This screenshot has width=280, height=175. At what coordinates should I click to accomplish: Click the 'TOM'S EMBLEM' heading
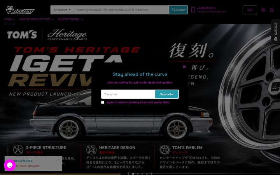coord(187,148)
